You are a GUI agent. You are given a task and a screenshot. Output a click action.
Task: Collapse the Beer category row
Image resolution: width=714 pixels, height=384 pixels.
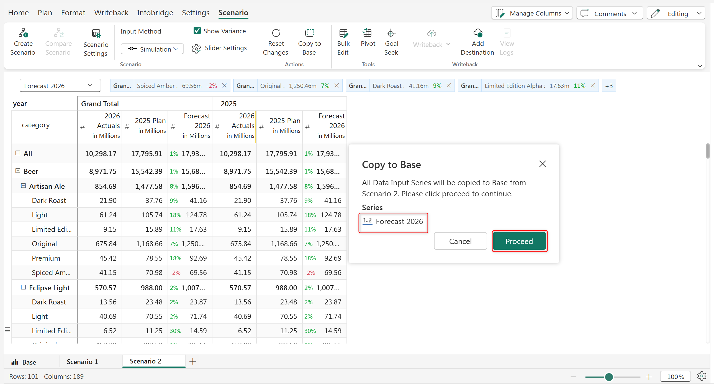coord(18,171)
